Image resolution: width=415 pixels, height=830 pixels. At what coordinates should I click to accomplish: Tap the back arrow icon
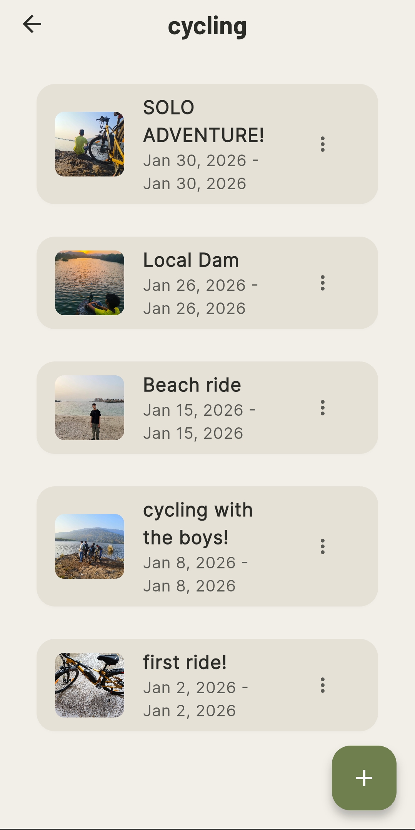pyautogui.click(x=32, y=24)
